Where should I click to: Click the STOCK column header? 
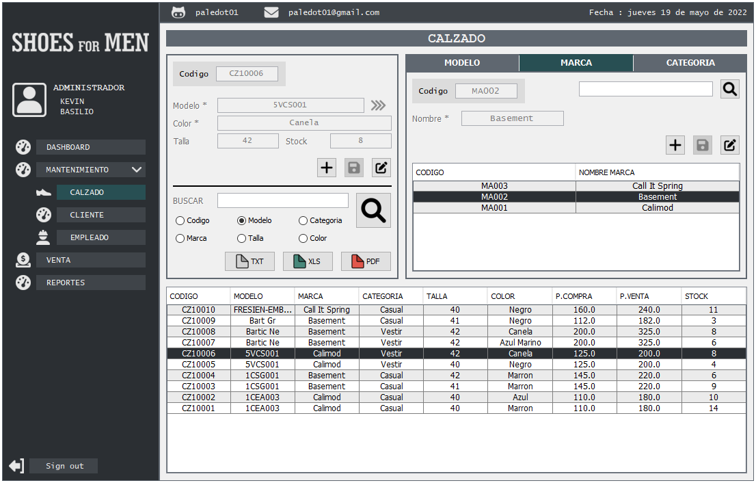[x=714, y=296]
